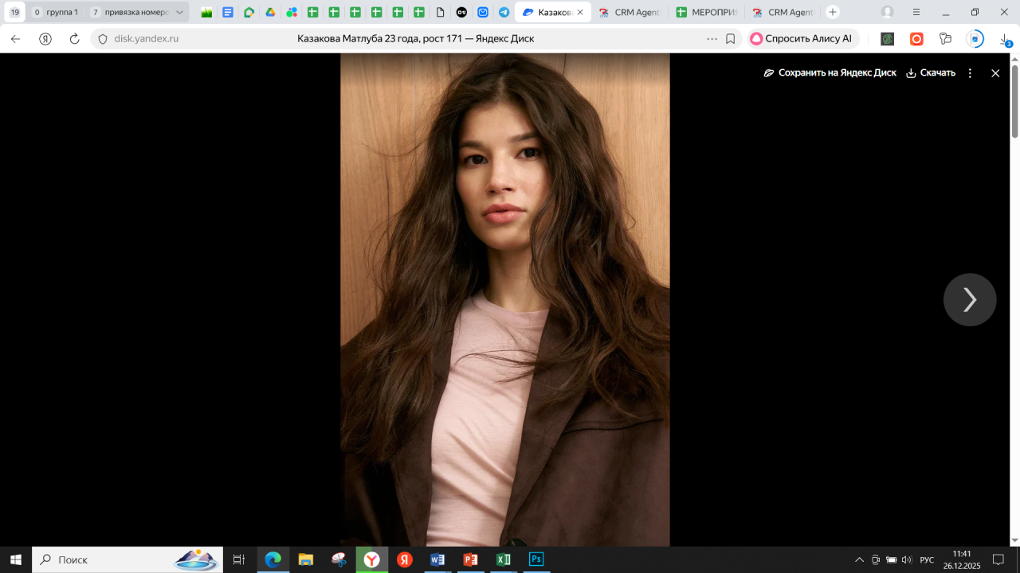
Task: Show hidden system tray icons chevron
Action: pos(859,560)
